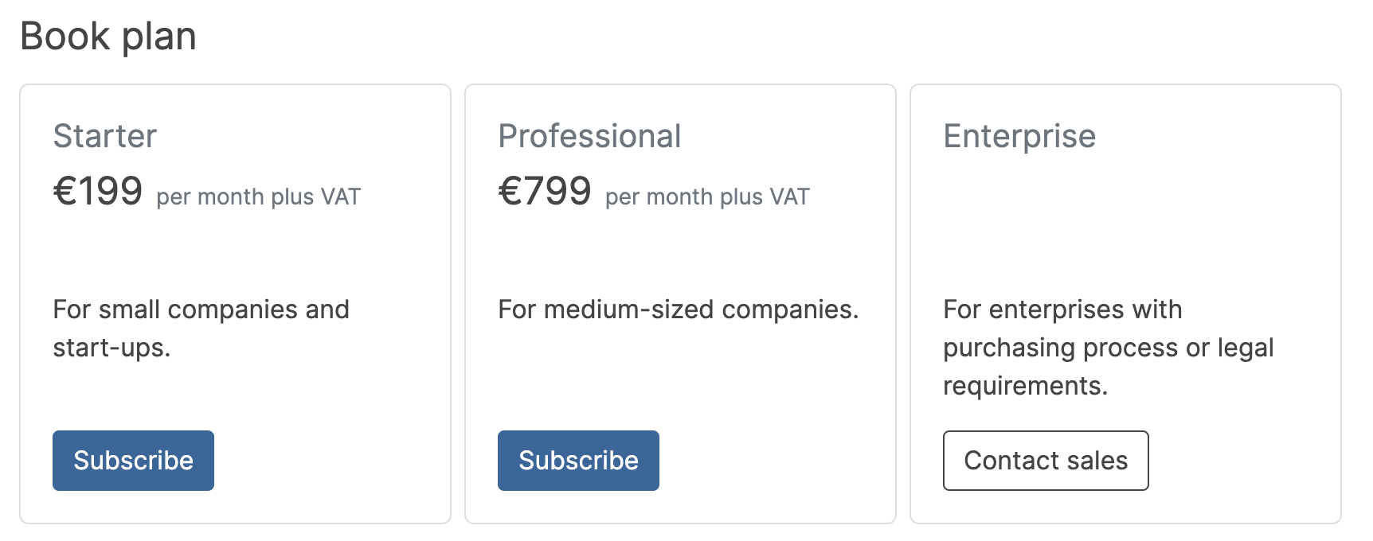Screen dimensions: 1373x541
Task: Click the 'start-ups.' text in Starter card
Action: pos(111,348)
